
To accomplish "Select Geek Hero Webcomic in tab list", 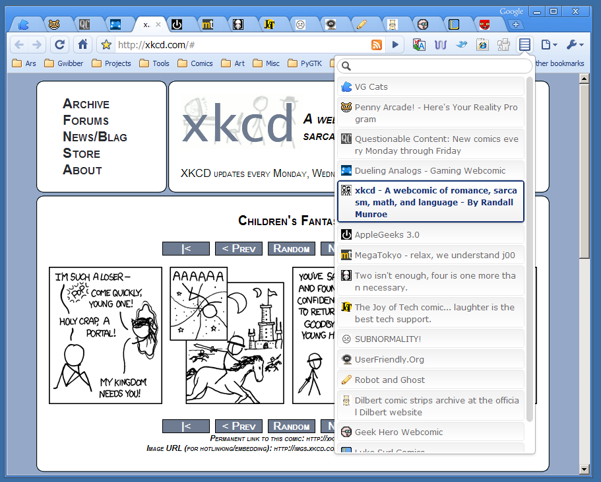I will [431, 432].
